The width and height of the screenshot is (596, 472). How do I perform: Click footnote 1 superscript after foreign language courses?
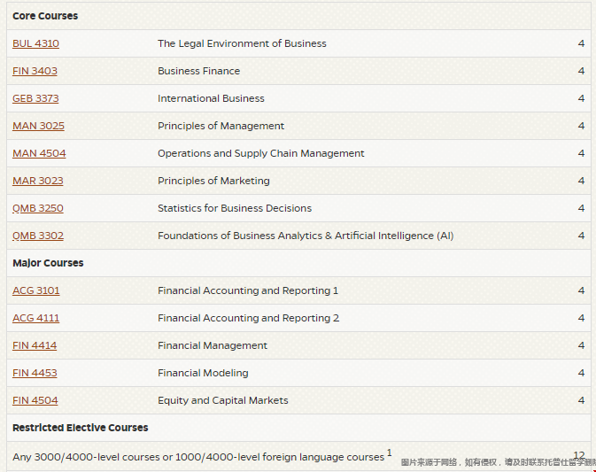point(389,453)
